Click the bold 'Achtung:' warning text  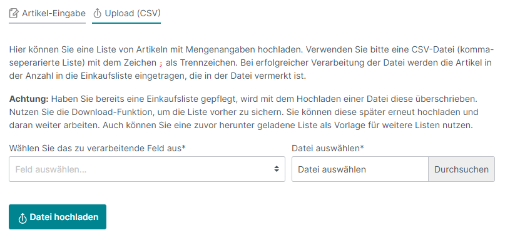29,99
